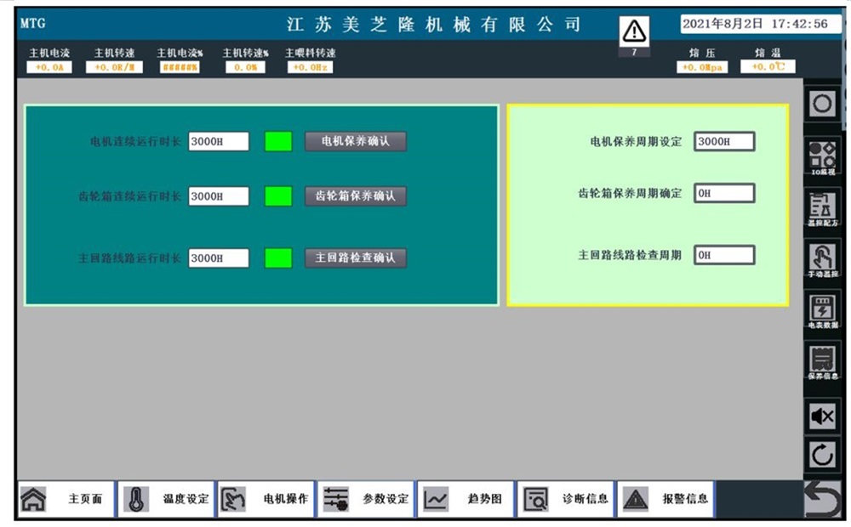Select the 手动温控 manual control icon
Viewport: 851px width, 527px height.
[822, 261]
